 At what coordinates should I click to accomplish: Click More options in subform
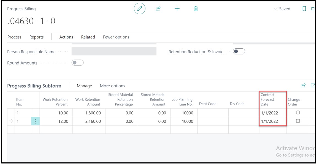(x=112, y=86)
